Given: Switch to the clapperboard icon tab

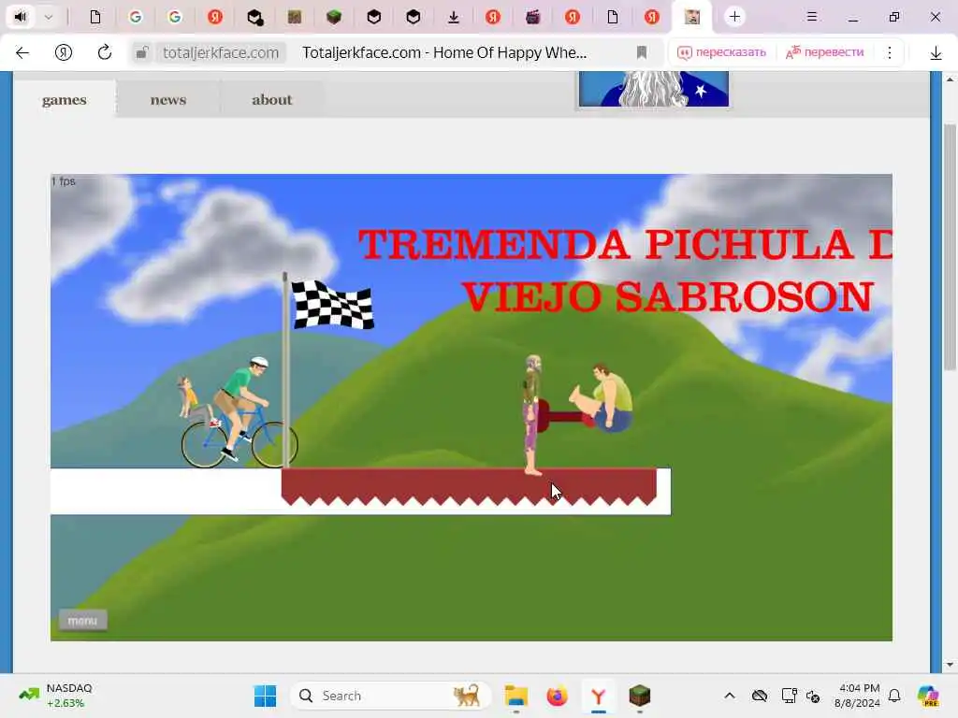Looking at the screenshot, I should 532,17.
